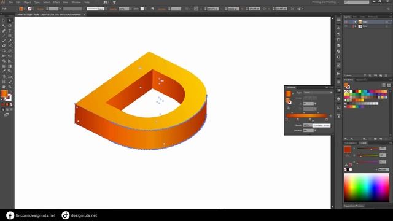
Task: Toggle visibility eye of top layer
Action: [346, 22]
